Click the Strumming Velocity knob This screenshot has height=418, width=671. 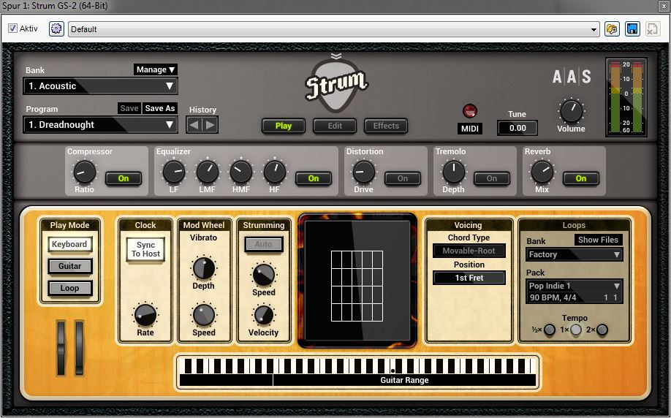pos(264,315)
